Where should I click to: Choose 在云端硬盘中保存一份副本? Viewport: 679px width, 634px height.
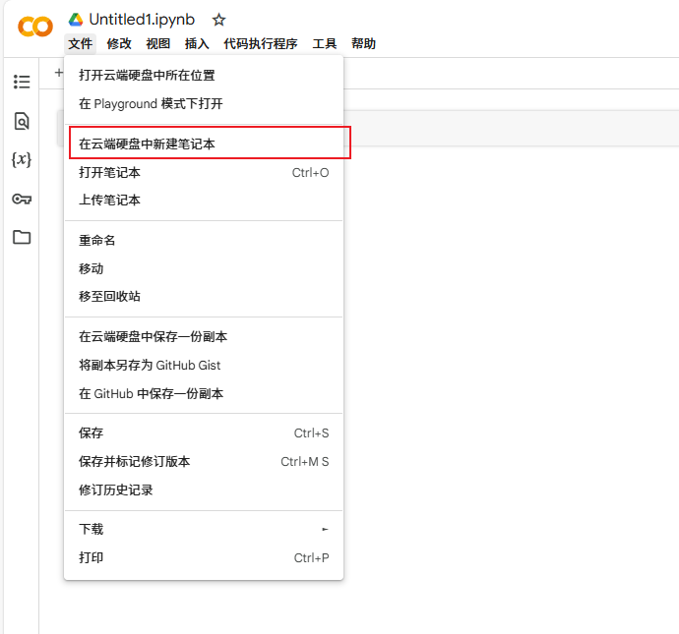tap(204, 336)
